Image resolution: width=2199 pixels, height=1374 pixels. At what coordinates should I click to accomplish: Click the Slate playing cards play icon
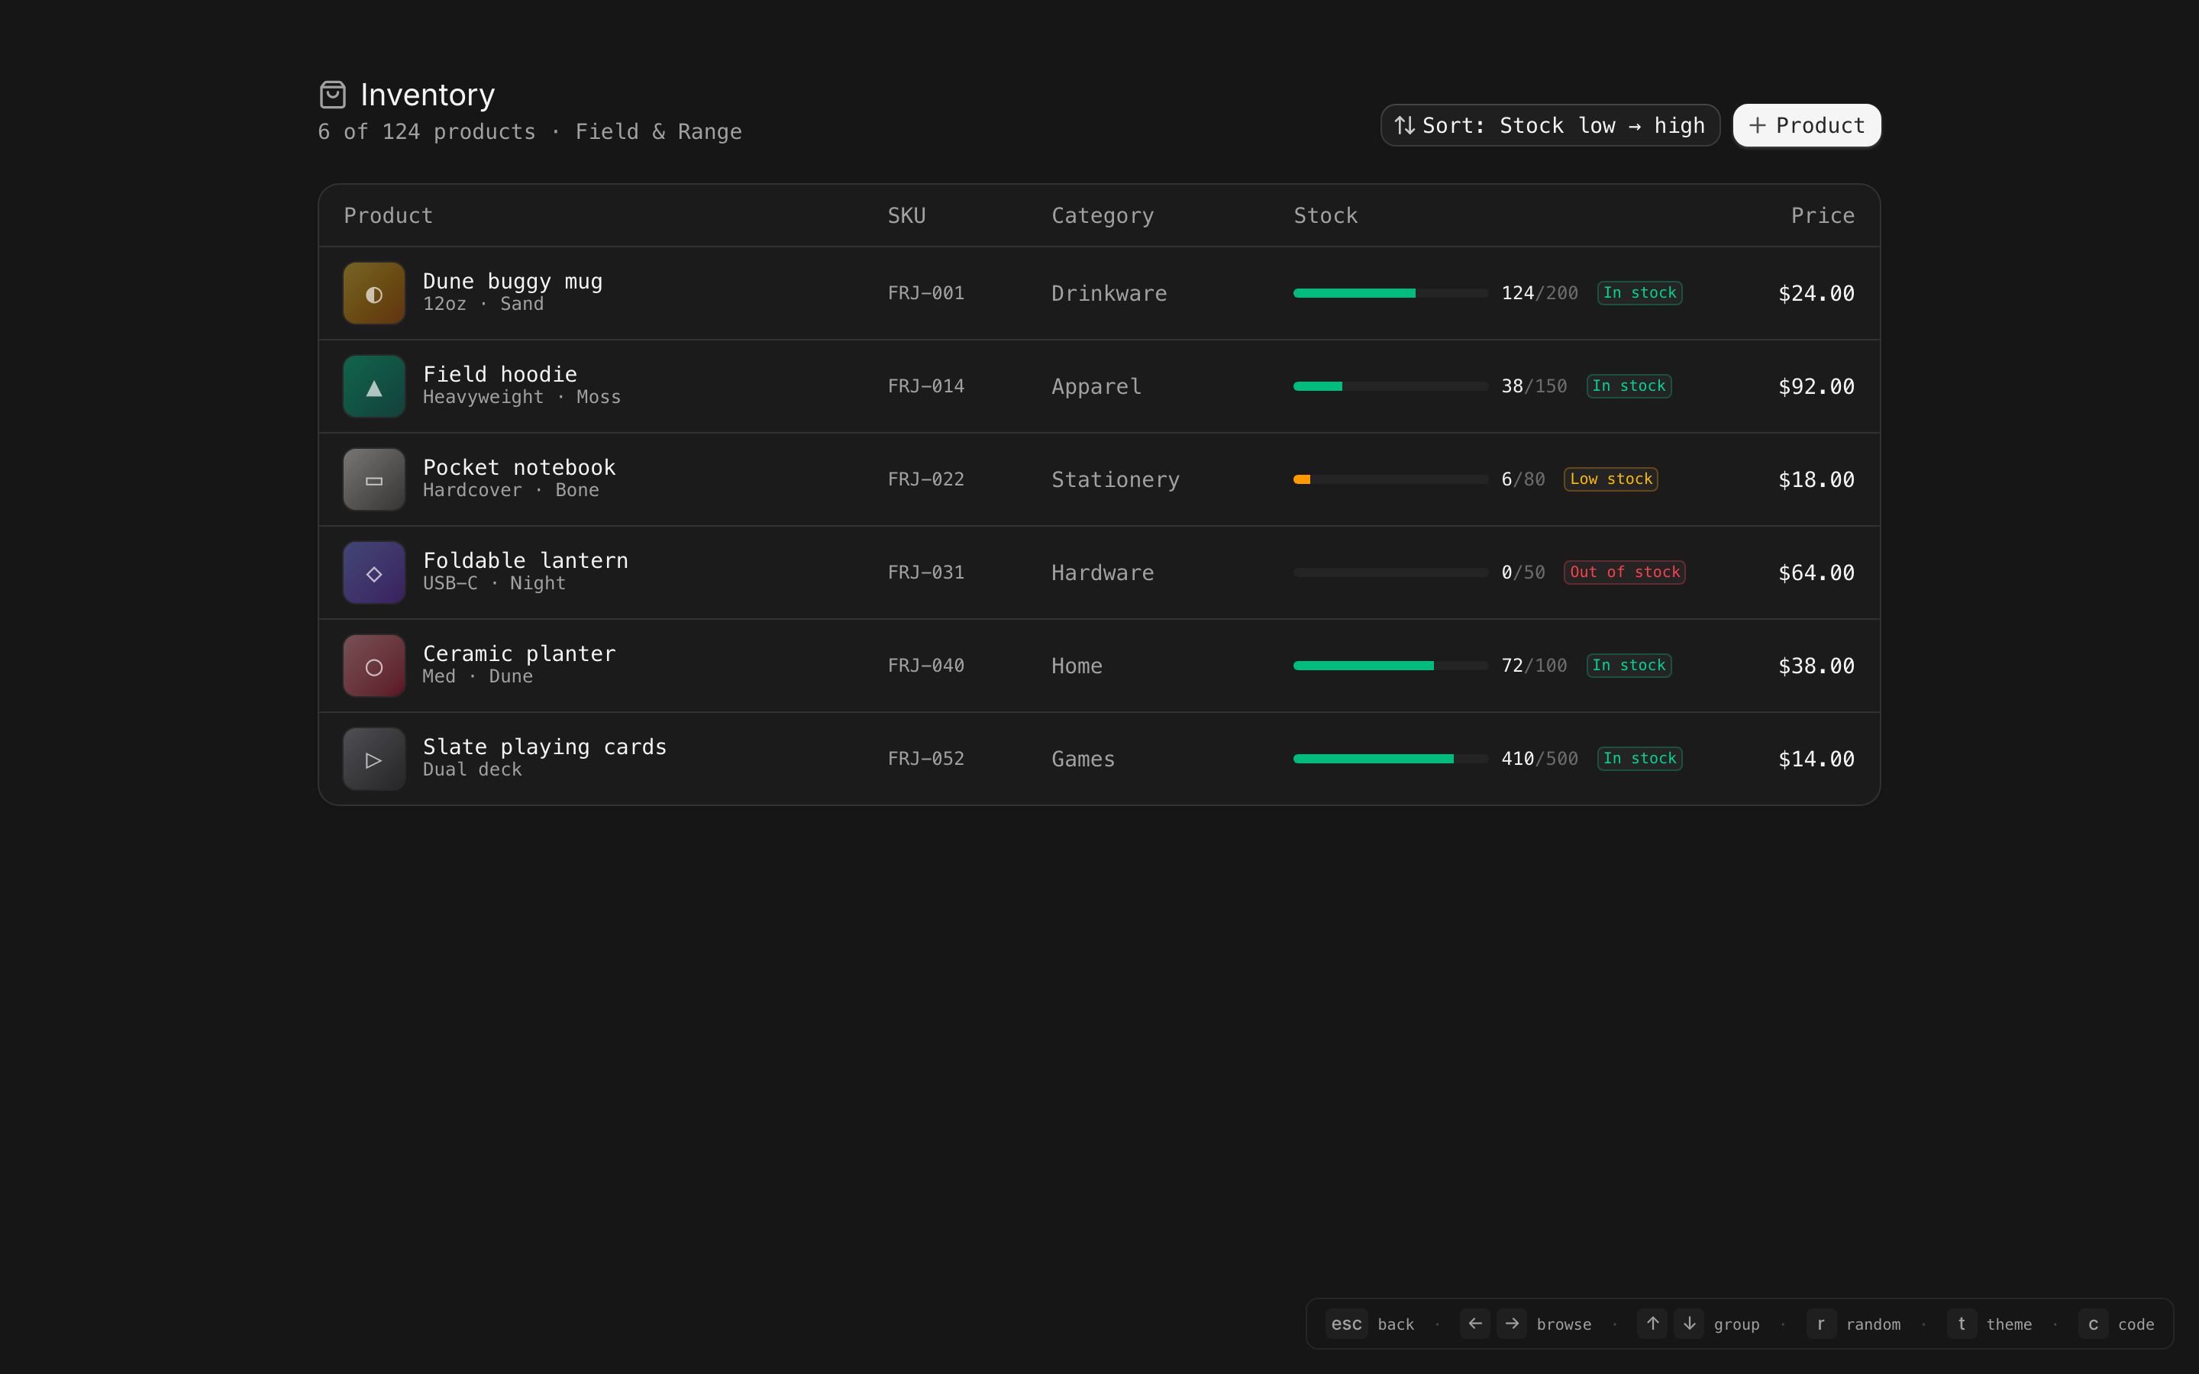(x=373, y=760)
